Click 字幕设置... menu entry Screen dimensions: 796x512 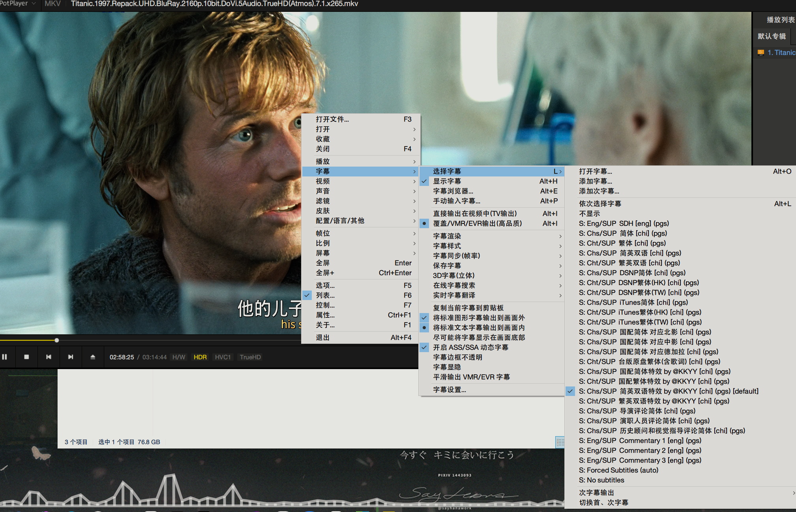[449, 390]
